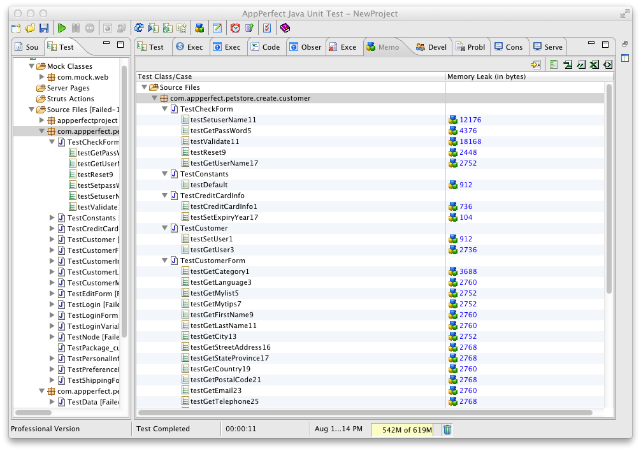Click the notepad with pencil toolbar icon
This screenshot has height=451, width=641.
click(217, 28)
